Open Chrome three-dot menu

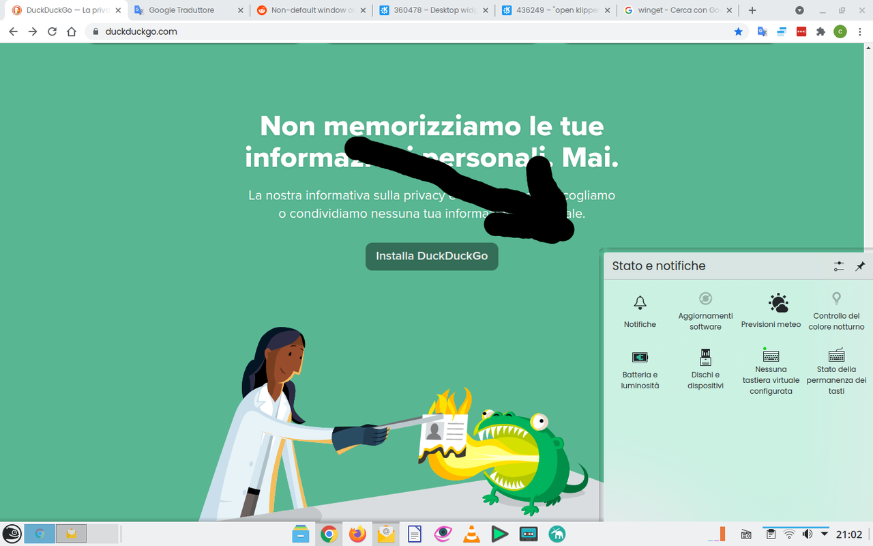point(860,31)
